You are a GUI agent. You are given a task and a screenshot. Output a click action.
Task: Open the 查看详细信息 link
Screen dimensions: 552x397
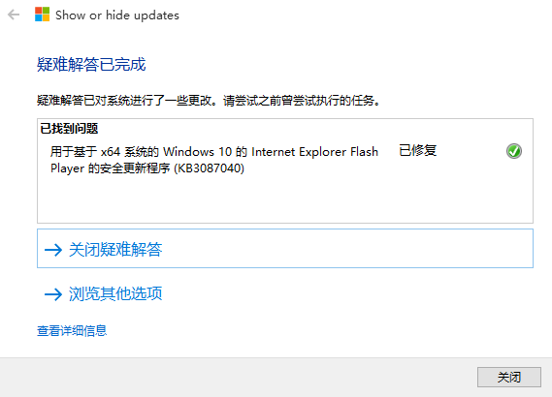(72, 330)
